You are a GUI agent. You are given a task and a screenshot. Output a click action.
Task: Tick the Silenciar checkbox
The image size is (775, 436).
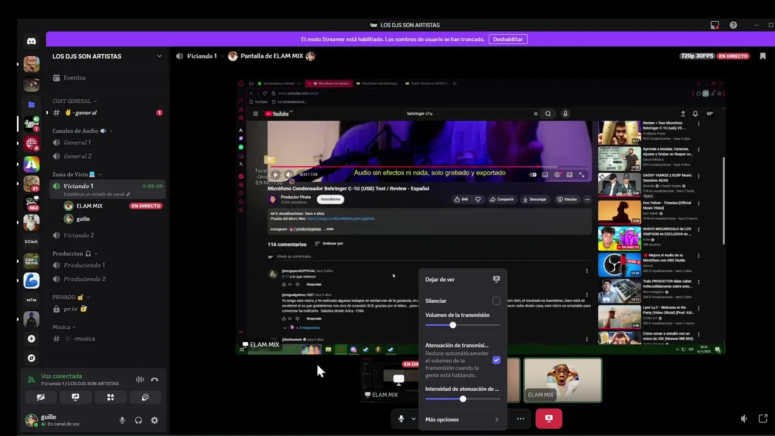(x=496, y=301)
